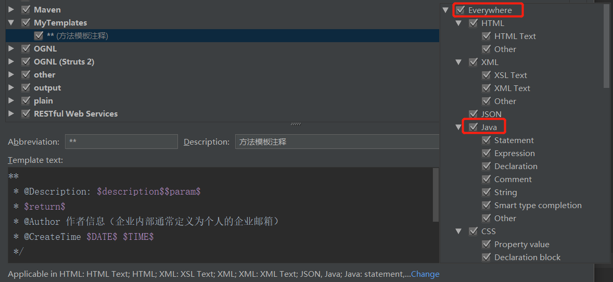Toggle the HTML Text checkbox
The image size is (613, 282).
click(x=486, y=36)
